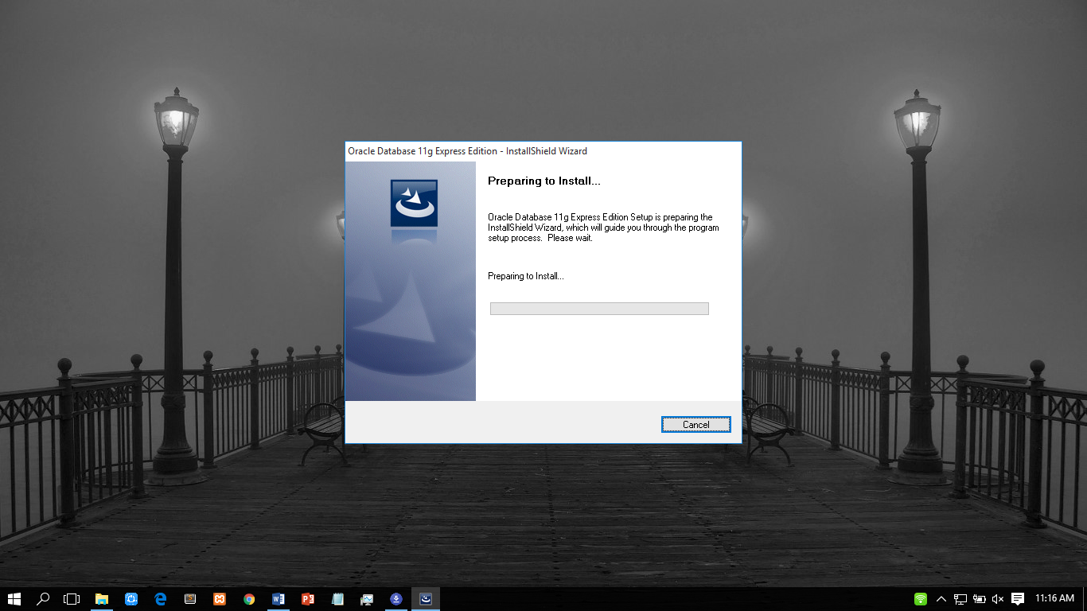
Task: Open the network status tray icon
Action: (x=960, y=599)
